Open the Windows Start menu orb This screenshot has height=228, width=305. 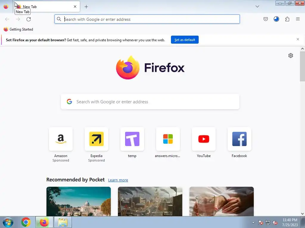pyautogui.click(x=8, y=222)
